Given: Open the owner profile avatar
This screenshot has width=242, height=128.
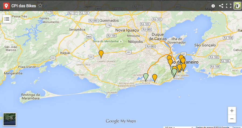Looking at the screenshot, I should click(237, 6).
